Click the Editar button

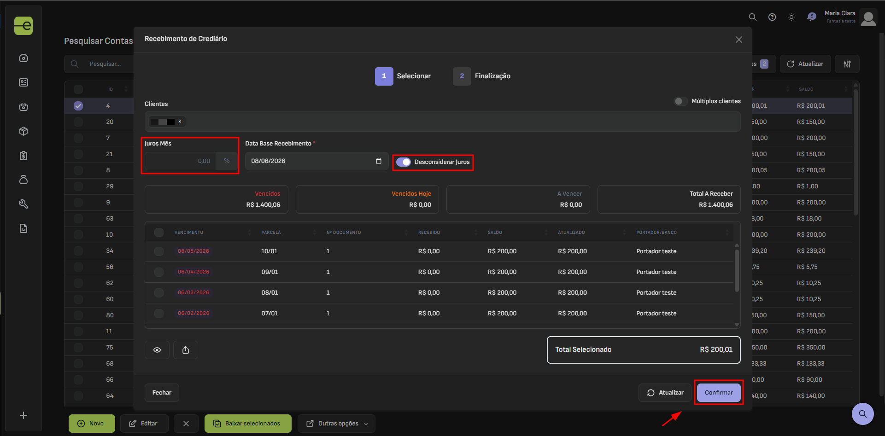point(144,424)
